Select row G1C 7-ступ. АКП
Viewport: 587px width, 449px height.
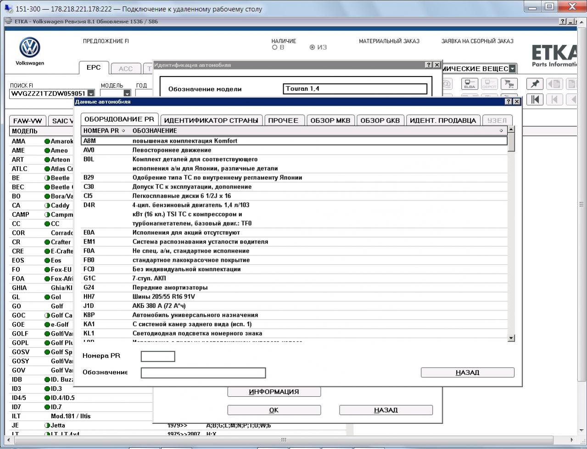coord(294,278)
